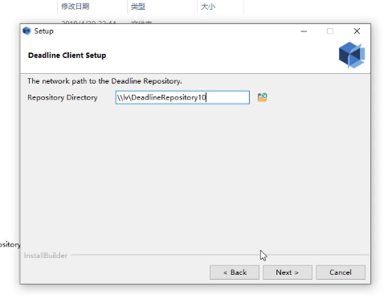
Task: Click 'The network path to the Deadline Repository.' text
Action: click(104, 81)
